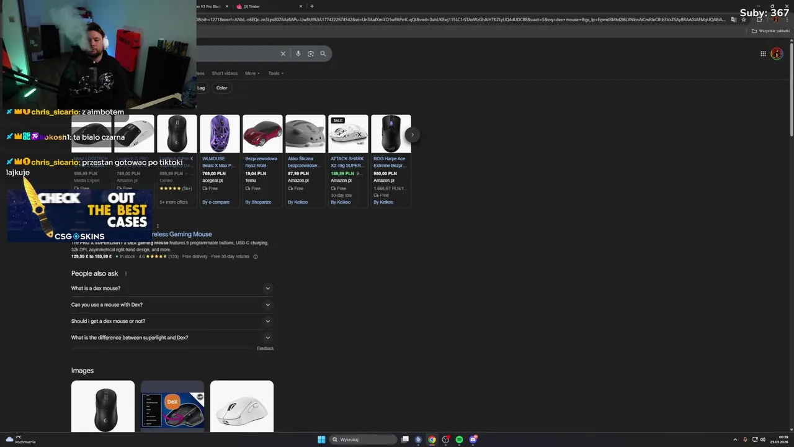Viewport: 794px width, 447px height.
Task: Bookmark this page with the star icon
Action: (743, 19)
